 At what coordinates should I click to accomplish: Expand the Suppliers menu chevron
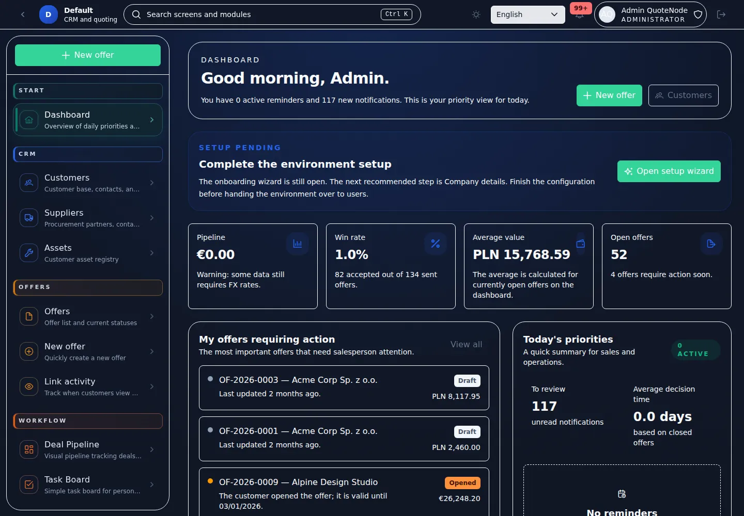tap(152, 218)
